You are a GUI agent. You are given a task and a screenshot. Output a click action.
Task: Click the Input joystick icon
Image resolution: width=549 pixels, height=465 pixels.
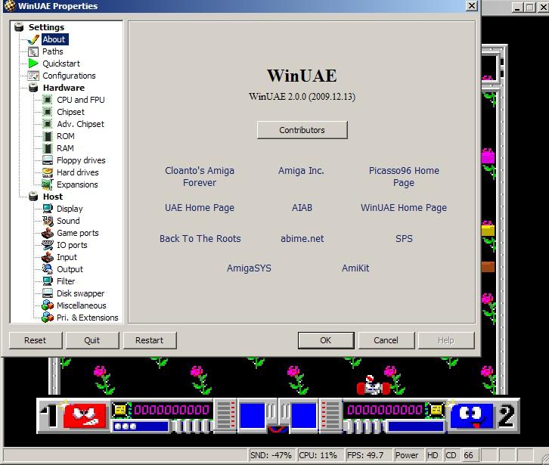tap(48, 257)
